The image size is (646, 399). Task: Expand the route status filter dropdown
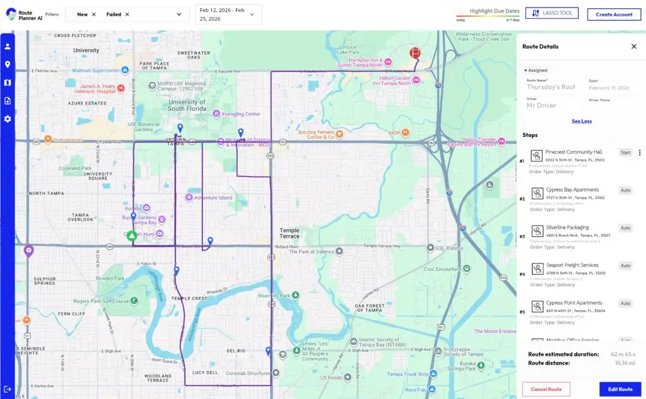click(179, 13)
